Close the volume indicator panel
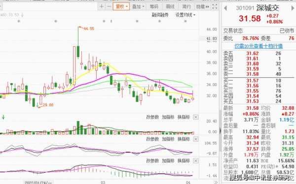This screenshot has width=296, height=184. (x=196, y=117)
